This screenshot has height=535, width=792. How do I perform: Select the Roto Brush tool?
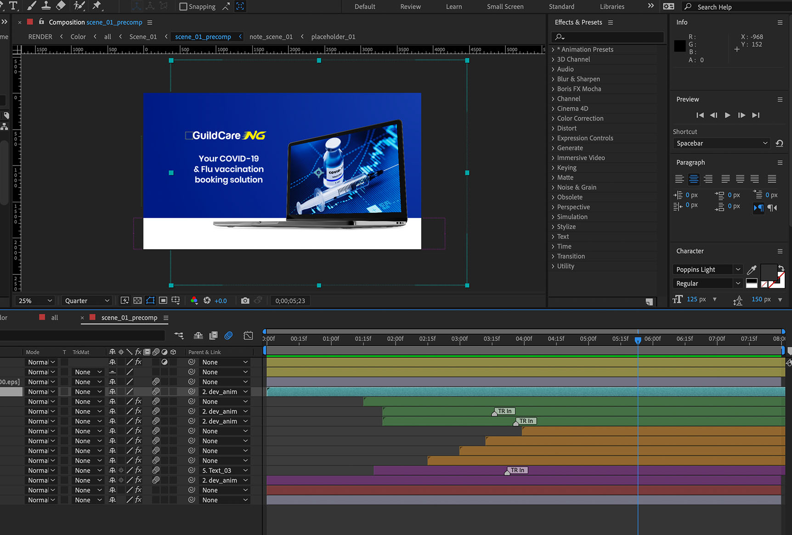click(x=79, y=6)
